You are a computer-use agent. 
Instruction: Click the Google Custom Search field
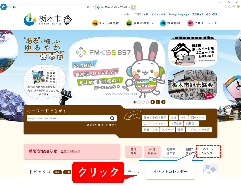point(68,118)
